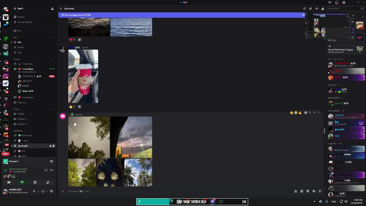Collapse the Public category
The image size is (366, 206).
coord(17,109)
